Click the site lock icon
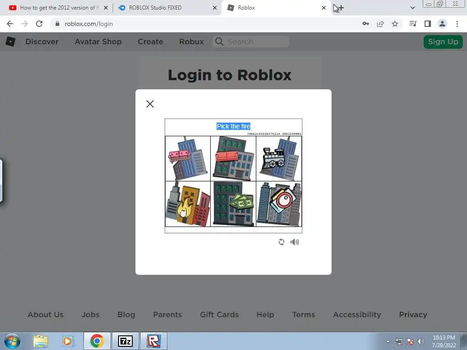The image size is (467, 350). click(x=57, y=24)
